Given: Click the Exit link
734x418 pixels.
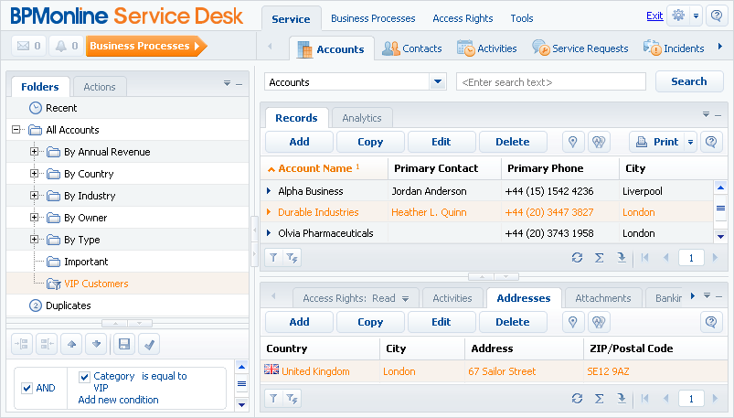Looking at the screenshot, I should (654, 16).
